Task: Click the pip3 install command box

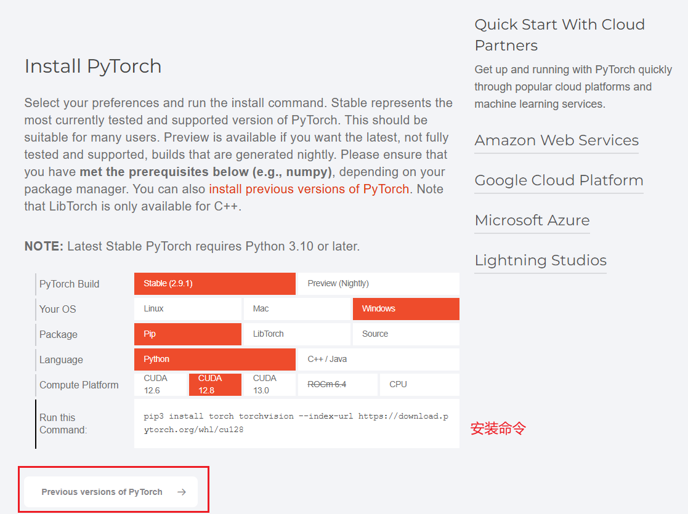Action: pyautogui.click(x=297, y=424)
